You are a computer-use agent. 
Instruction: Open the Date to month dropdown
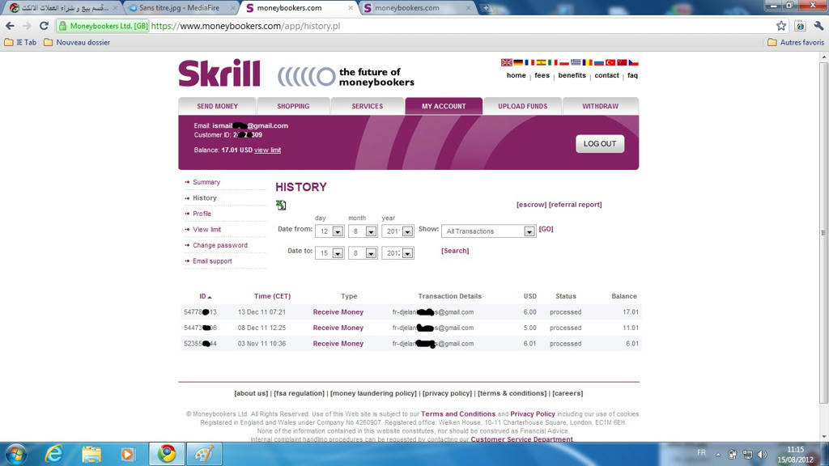pos(371,253)
